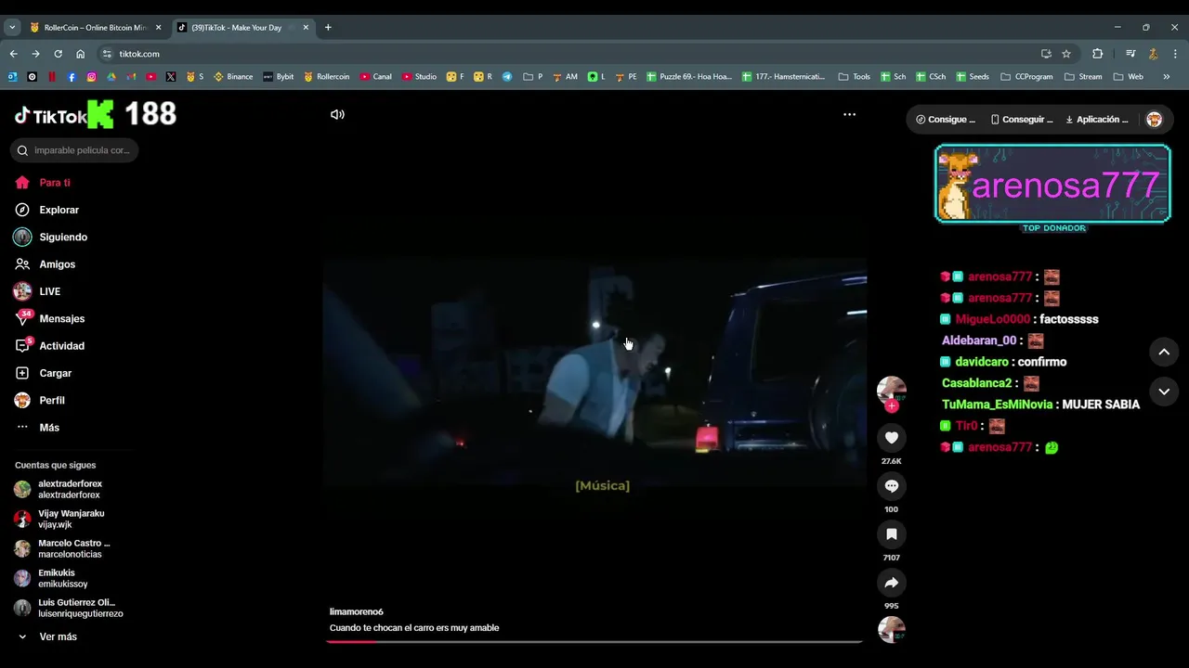The height and width of the screenshot is (668, 1189).
Task: View site information icon in address bar
Action: (107, 54)
